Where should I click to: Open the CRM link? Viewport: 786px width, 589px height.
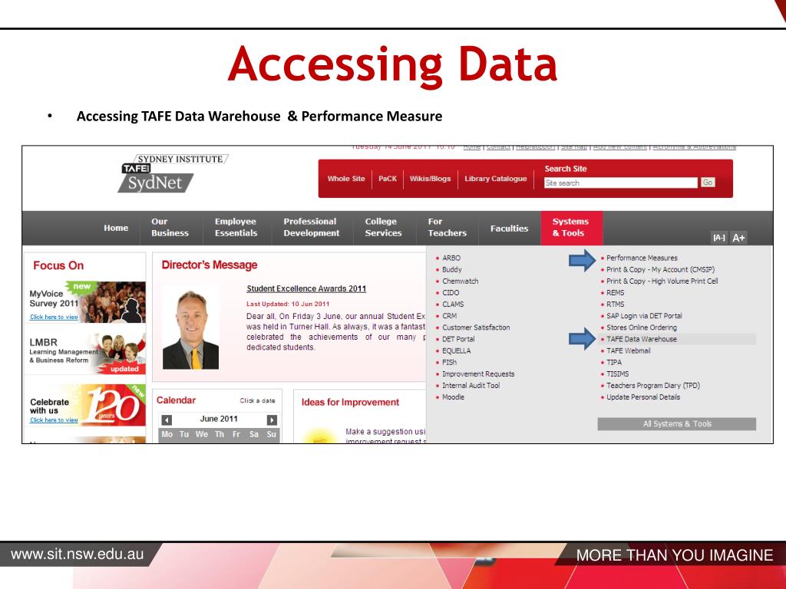click(449, 316)
